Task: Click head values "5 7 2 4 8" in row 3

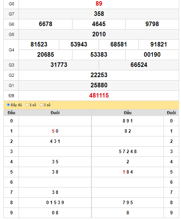Action: (x=128, y=152)
